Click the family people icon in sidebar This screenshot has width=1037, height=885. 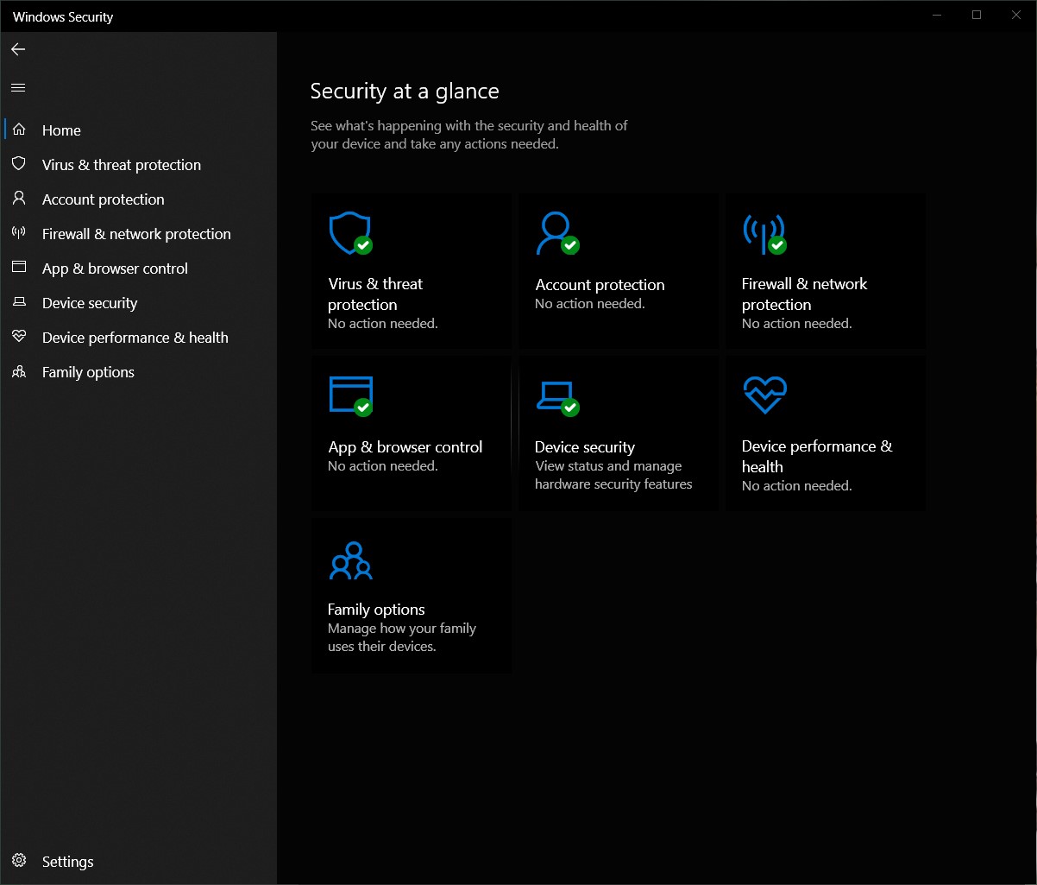(19, 372)
